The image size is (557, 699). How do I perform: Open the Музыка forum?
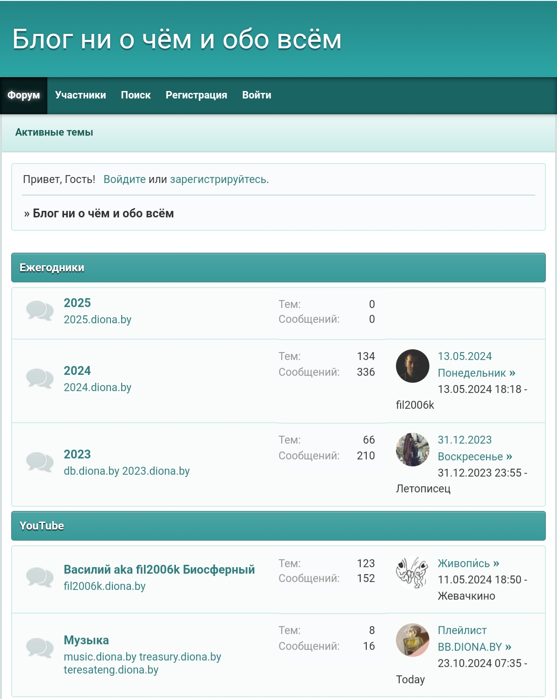pyautogui.click(x=86, y=640)
